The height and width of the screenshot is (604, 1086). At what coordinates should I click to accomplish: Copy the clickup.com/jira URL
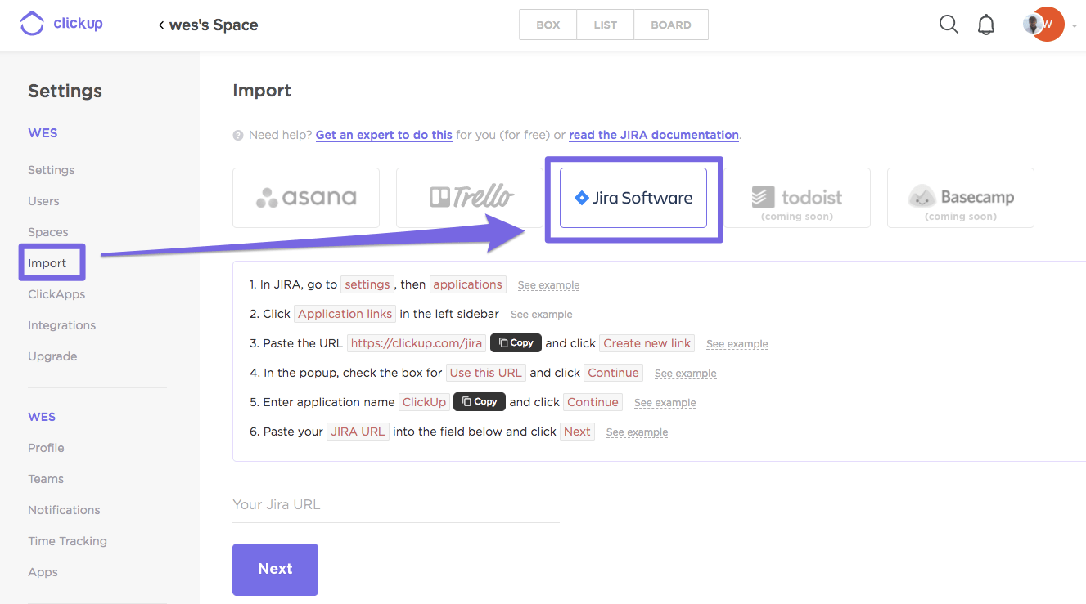(516, 343)
